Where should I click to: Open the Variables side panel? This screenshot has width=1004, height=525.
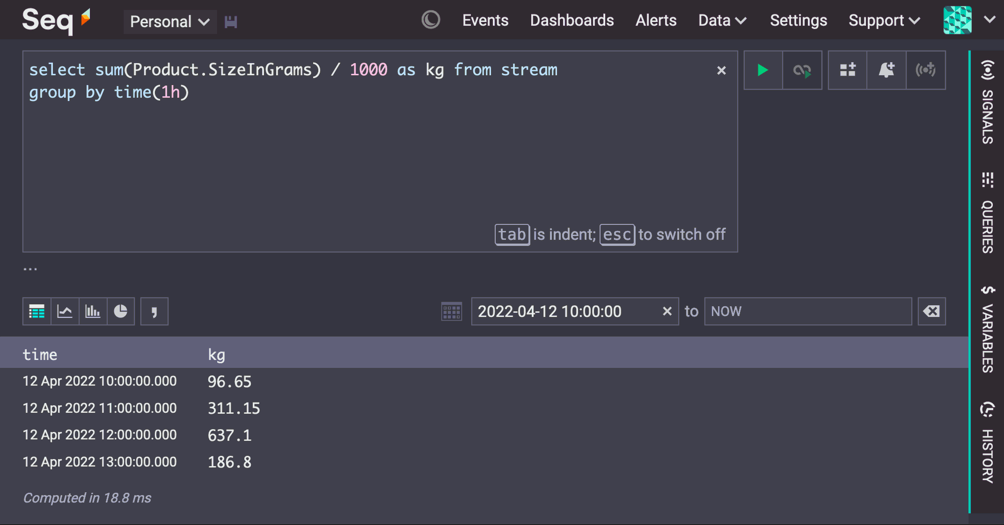coord(987,329)
